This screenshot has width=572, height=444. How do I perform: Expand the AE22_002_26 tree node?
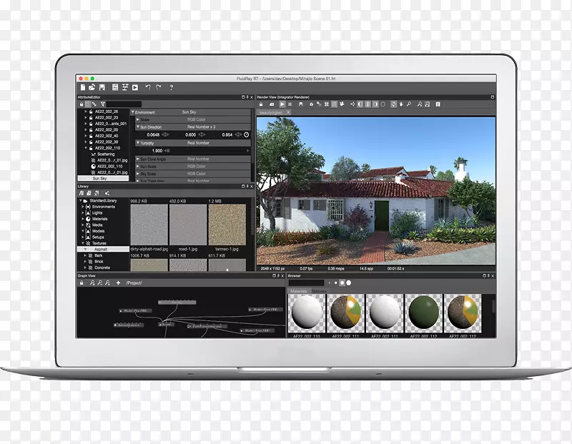86,112
